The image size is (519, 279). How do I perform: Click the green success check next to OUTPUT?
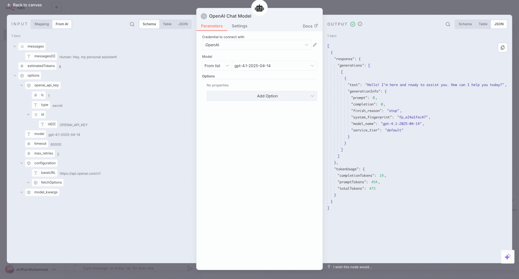coord(353,24)
